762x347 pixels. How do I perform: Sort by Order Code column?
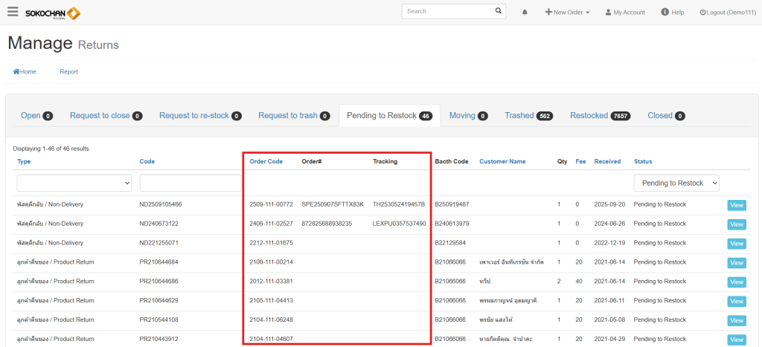coord(266,161)
